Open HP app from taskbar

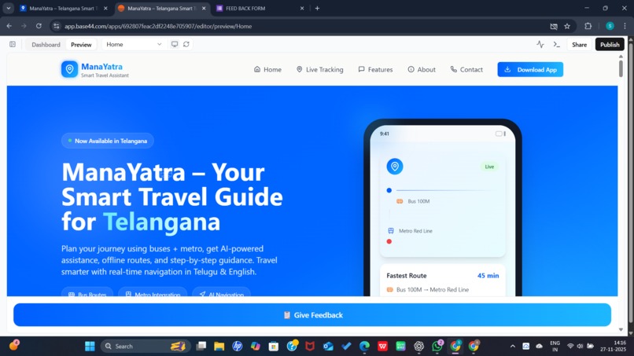[x=238, y=346]
